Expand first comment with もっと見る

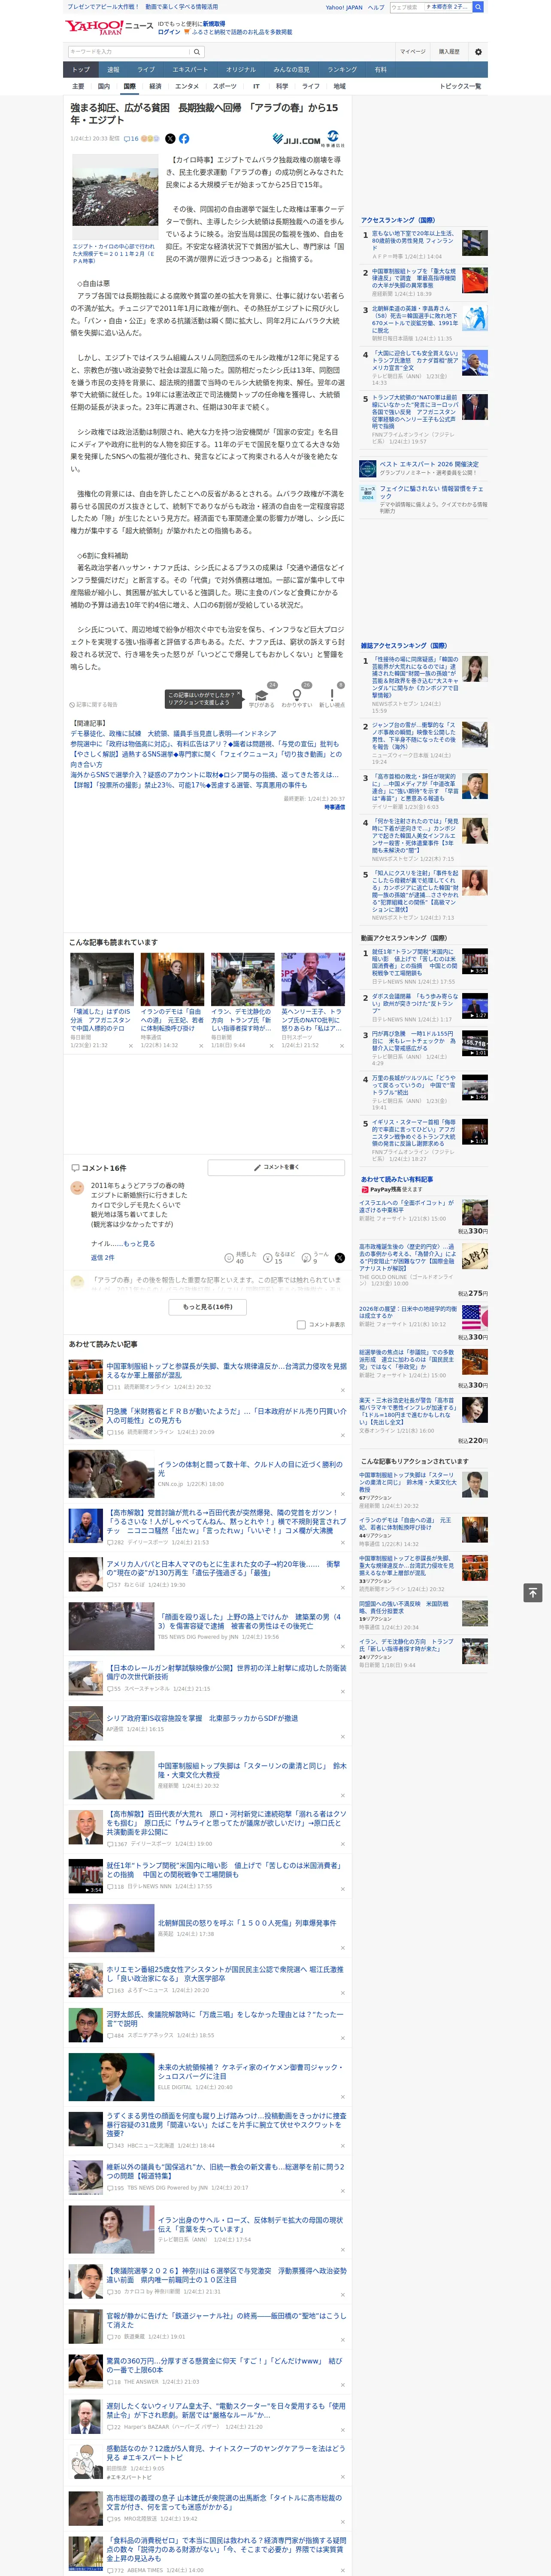coord(139,1244)
